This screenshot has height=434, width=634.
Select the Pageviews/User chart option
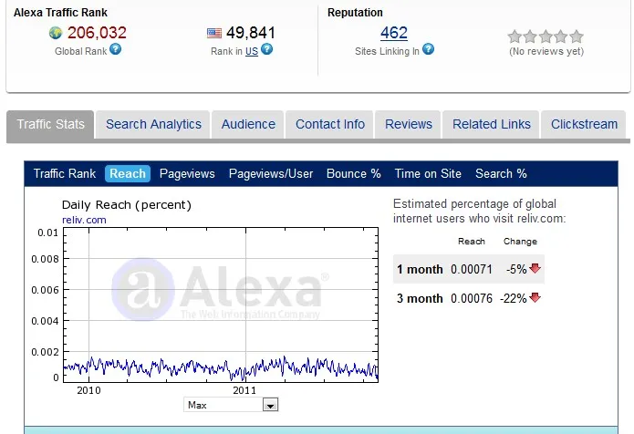271,174
